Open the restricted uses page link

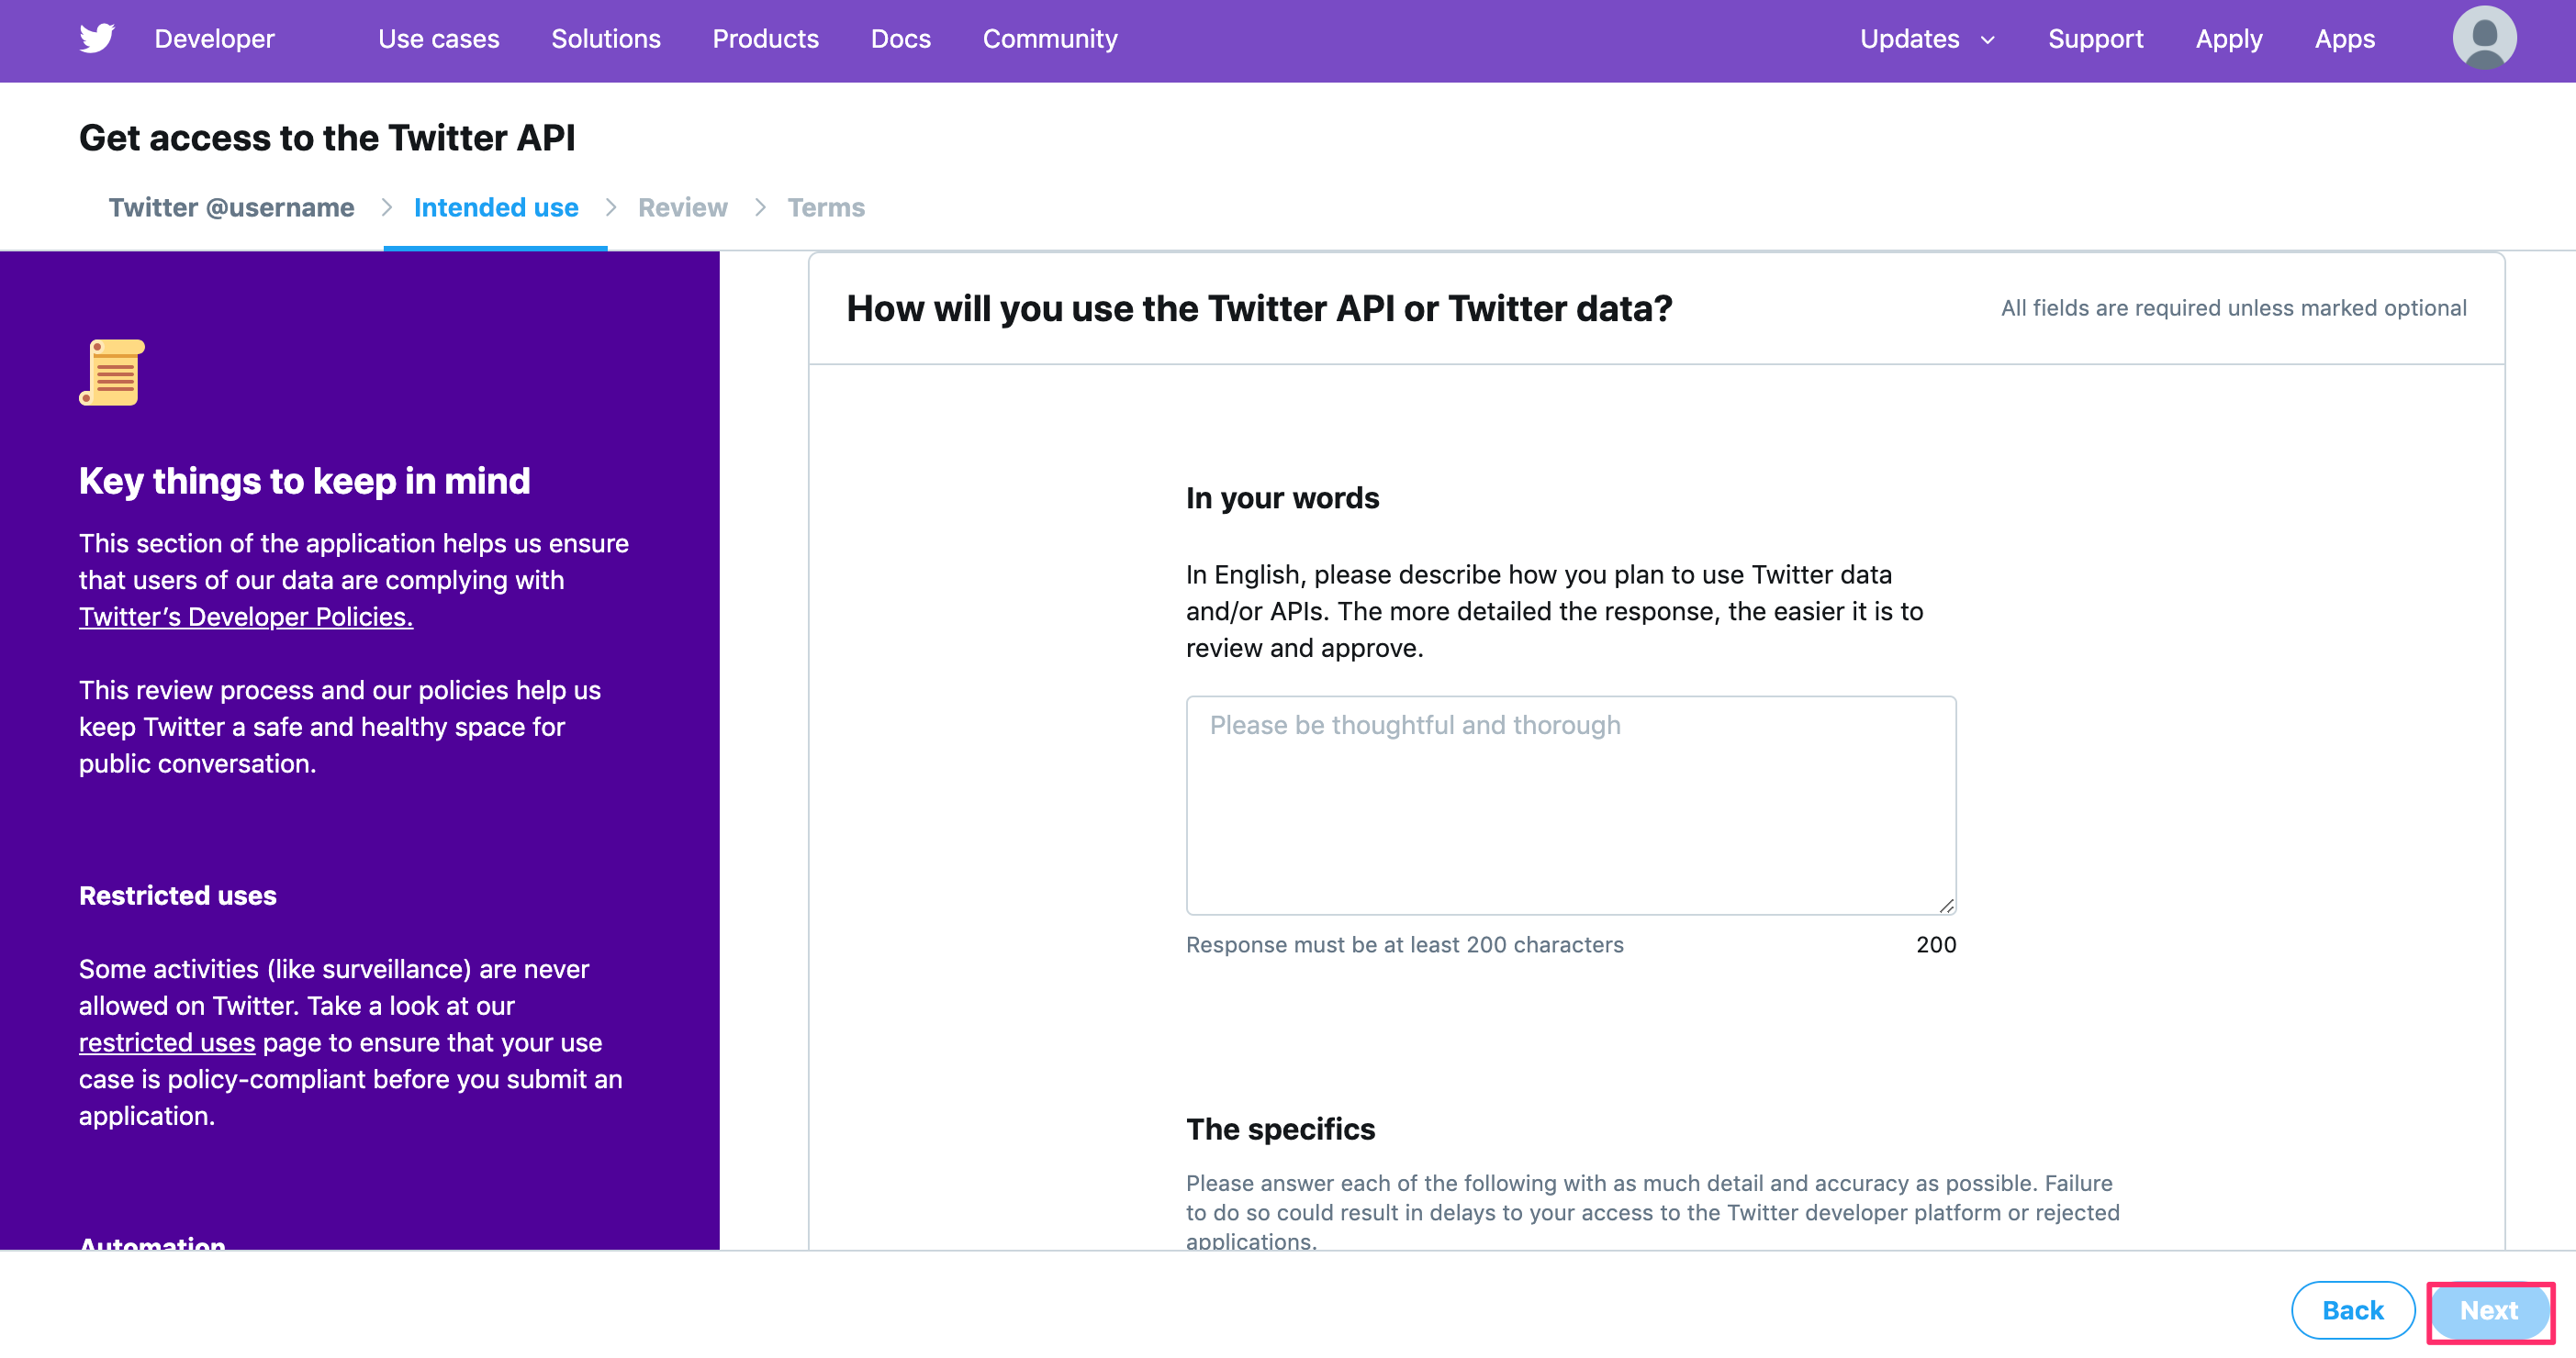click(167, 1042)
